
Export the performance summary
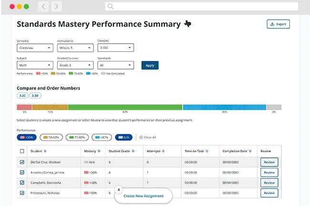tap(278, 24)
